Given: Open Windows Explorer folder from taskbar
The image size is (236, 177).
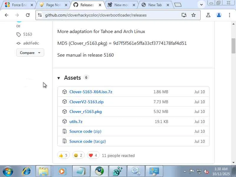Looking at the screenshot, I should [x=43, y=171].
